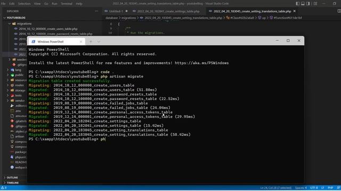Open the Help menu
Image resolution: width=341 pixels, height=191 pixels.
pyautogui.click(x=79, y=4)
